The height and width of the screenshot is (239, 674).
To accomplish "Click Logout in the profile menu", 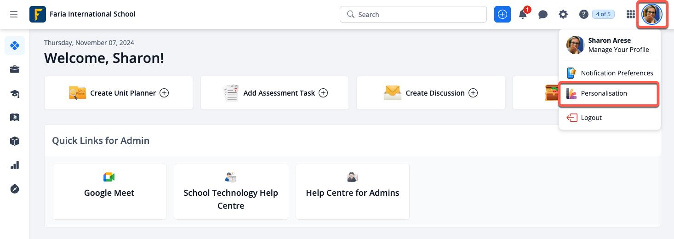I will tap(591, 118).
